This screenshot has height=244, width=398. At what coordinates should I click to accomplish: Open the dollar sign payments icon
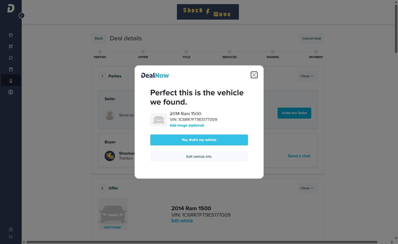(11, 92)
